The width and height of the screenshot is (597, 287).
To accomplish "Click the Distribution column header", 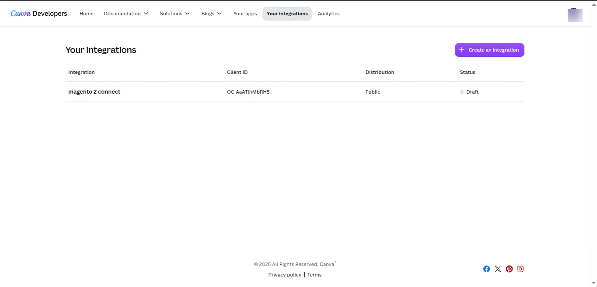I will pyautogui.click(x=380, y=72).
